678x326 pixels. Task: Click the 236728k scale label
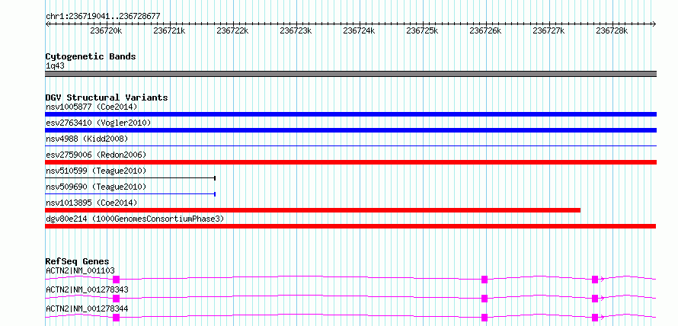tap(612, 30)
